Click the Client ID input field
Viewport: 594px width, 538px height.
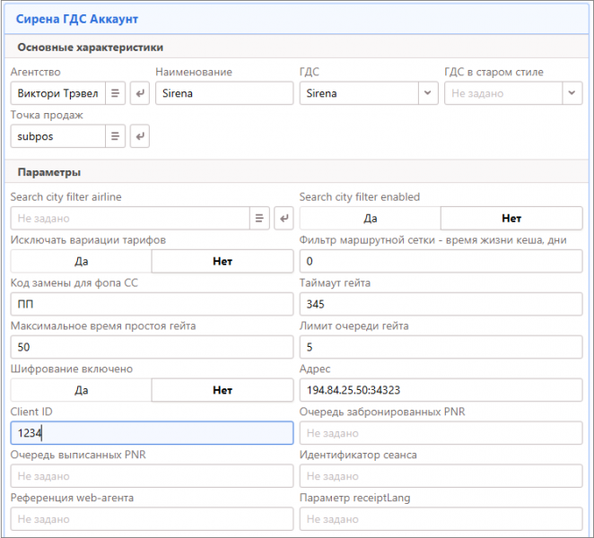point(152,433)
